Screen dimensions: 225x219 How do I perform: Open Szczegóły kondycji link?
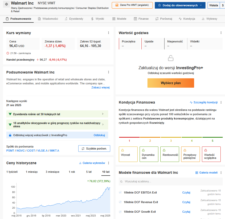click(204, 102)
